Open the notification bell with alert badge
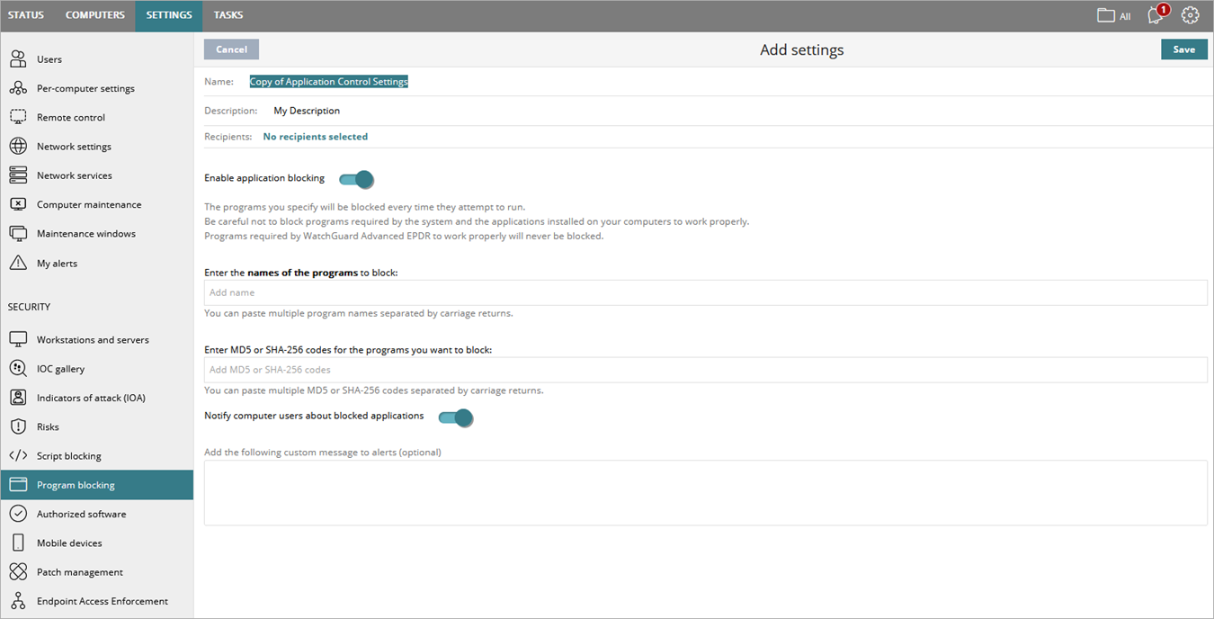Screen dimensions: 1214x619 1156,15
